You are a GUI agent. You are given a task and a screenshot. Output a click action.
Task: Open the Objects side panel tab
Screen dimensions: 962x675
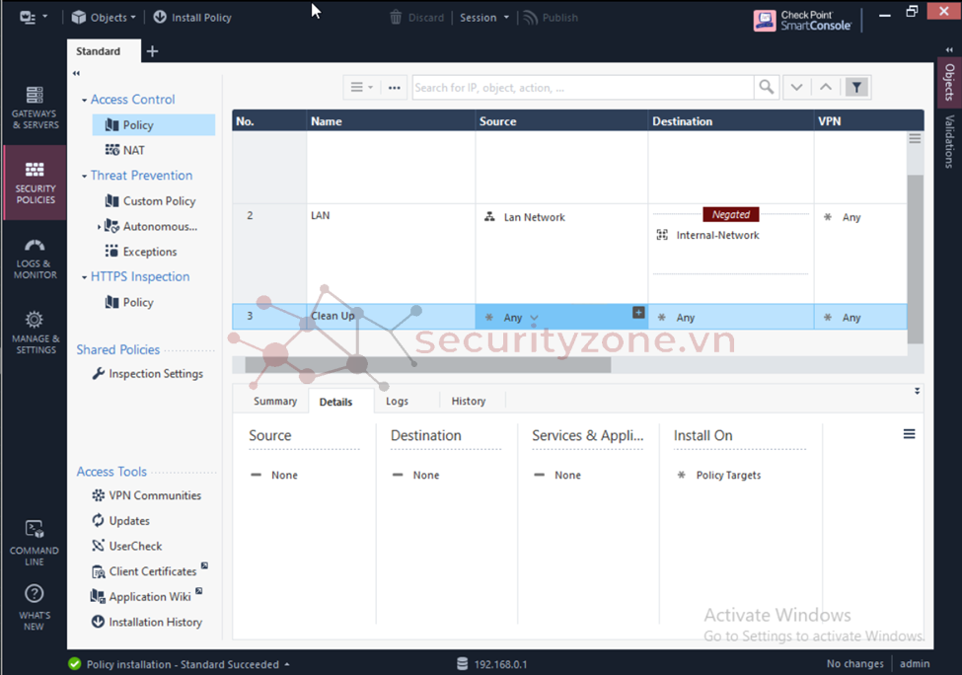pyautogui.click(x=949, y=82)
